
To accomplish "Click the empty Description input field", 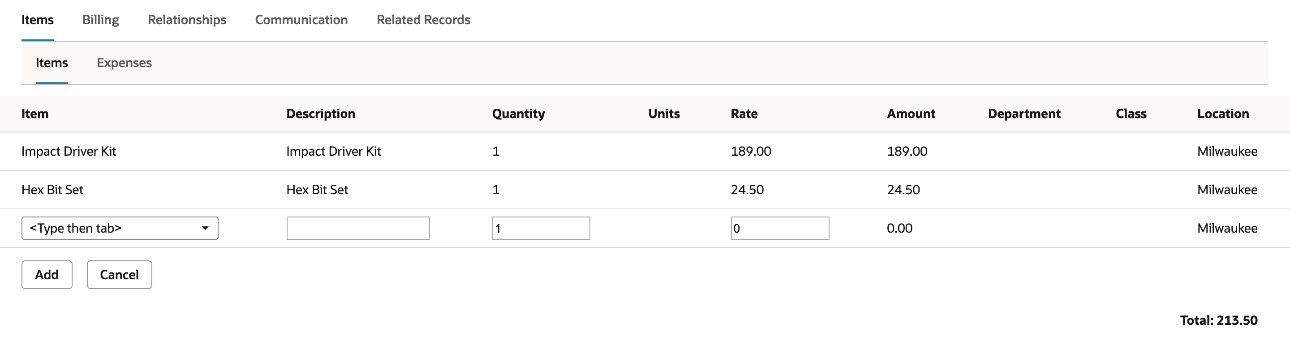I will pyautogui.click(x=358, y=228).
